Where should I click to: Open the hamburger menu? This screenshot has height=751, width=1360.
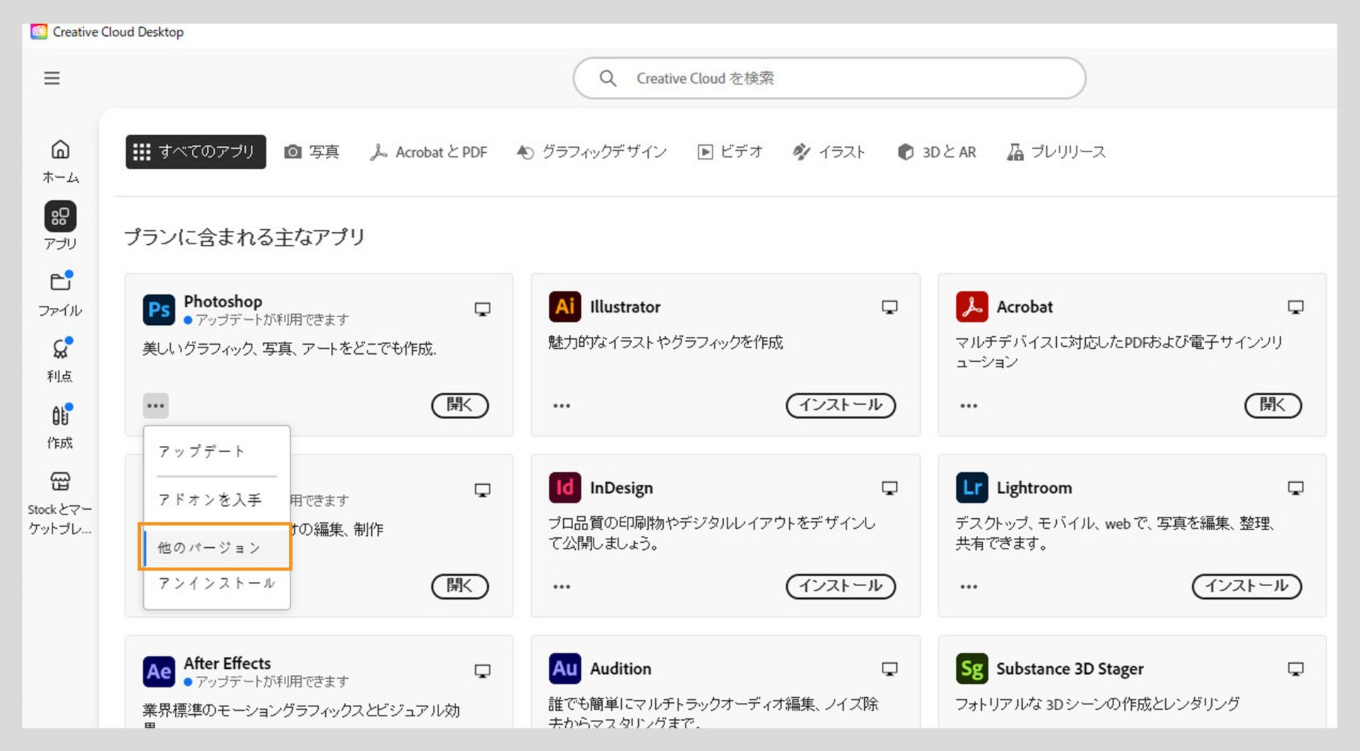tap(52, 78)
